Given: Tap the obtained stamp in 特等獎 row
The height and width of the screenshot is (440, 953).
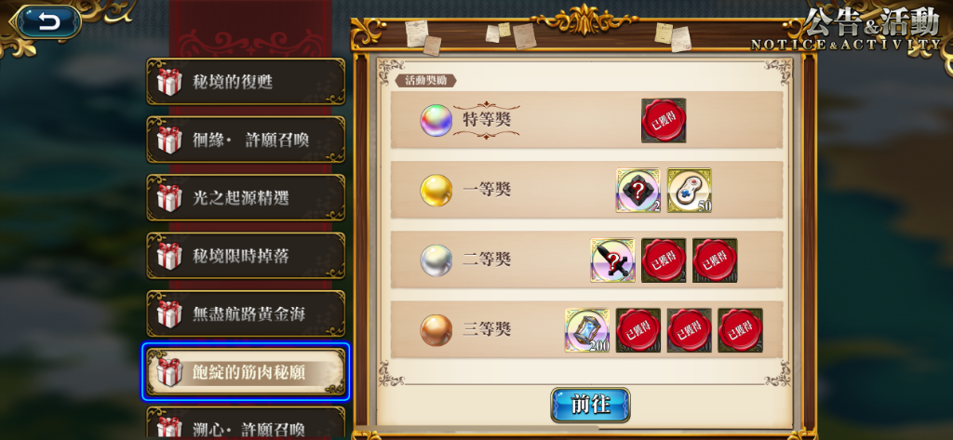Looking at the screenshot, I should coord(664,120).
